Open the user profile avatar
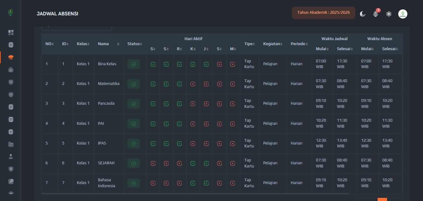Viewport: 423px width, 201px height. [403, 14]
